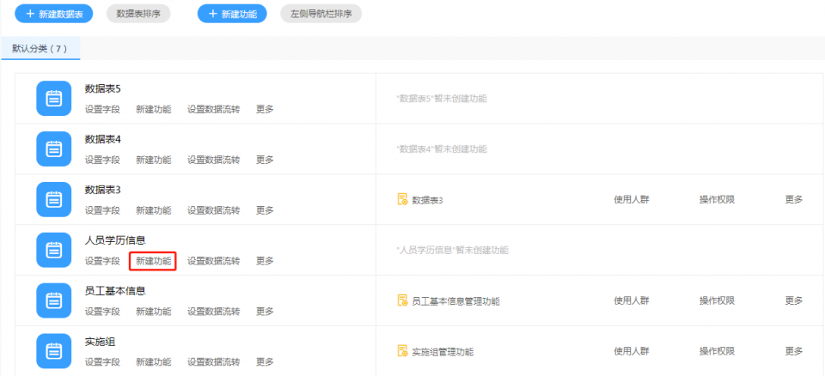Click the 员工基本信息 table name
Screen dimensions: 825x376
pos(115,290)
